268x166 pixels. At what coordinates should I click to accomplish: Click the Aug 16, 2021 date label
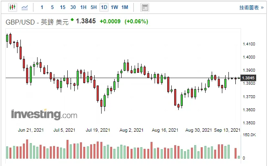(165, 130)
